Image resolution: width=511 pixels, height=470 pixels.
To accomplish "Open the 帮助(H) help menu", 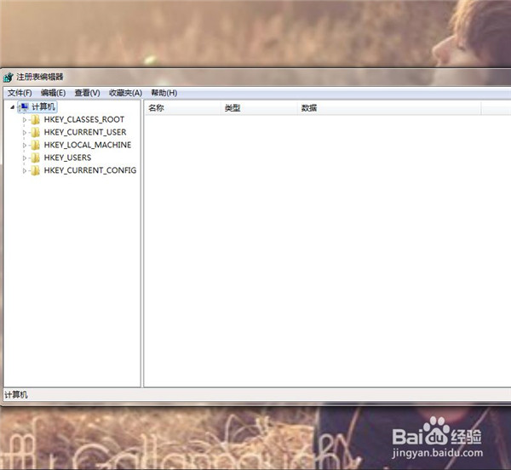I will point(164,93).
